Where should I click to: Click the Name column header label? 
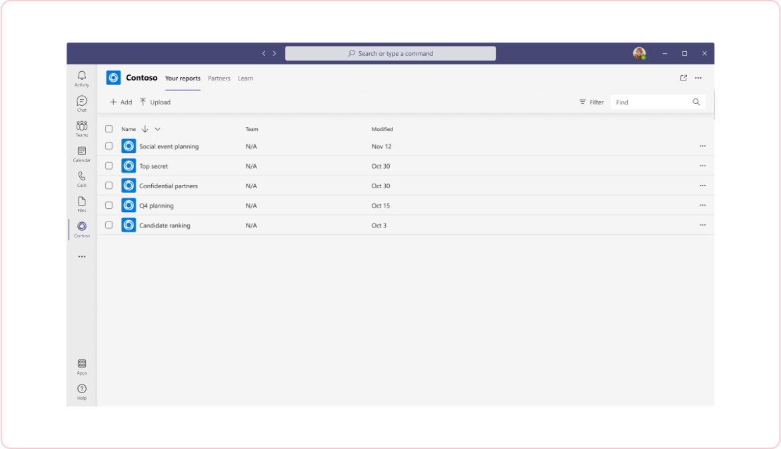point(129,129)
